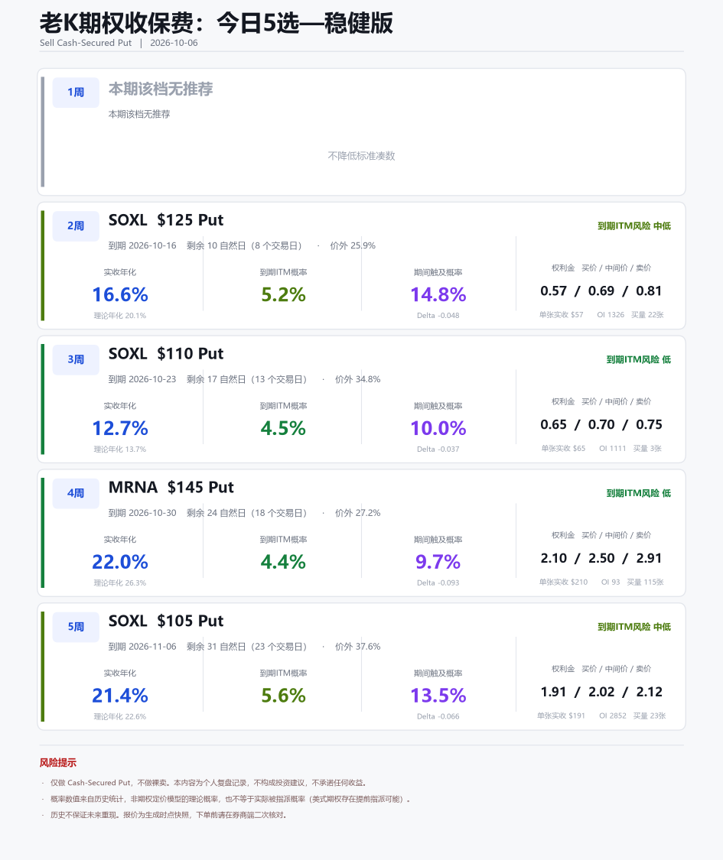
Task: Click the 4周 badge on MRNA card
Action: tap(76, 493)
